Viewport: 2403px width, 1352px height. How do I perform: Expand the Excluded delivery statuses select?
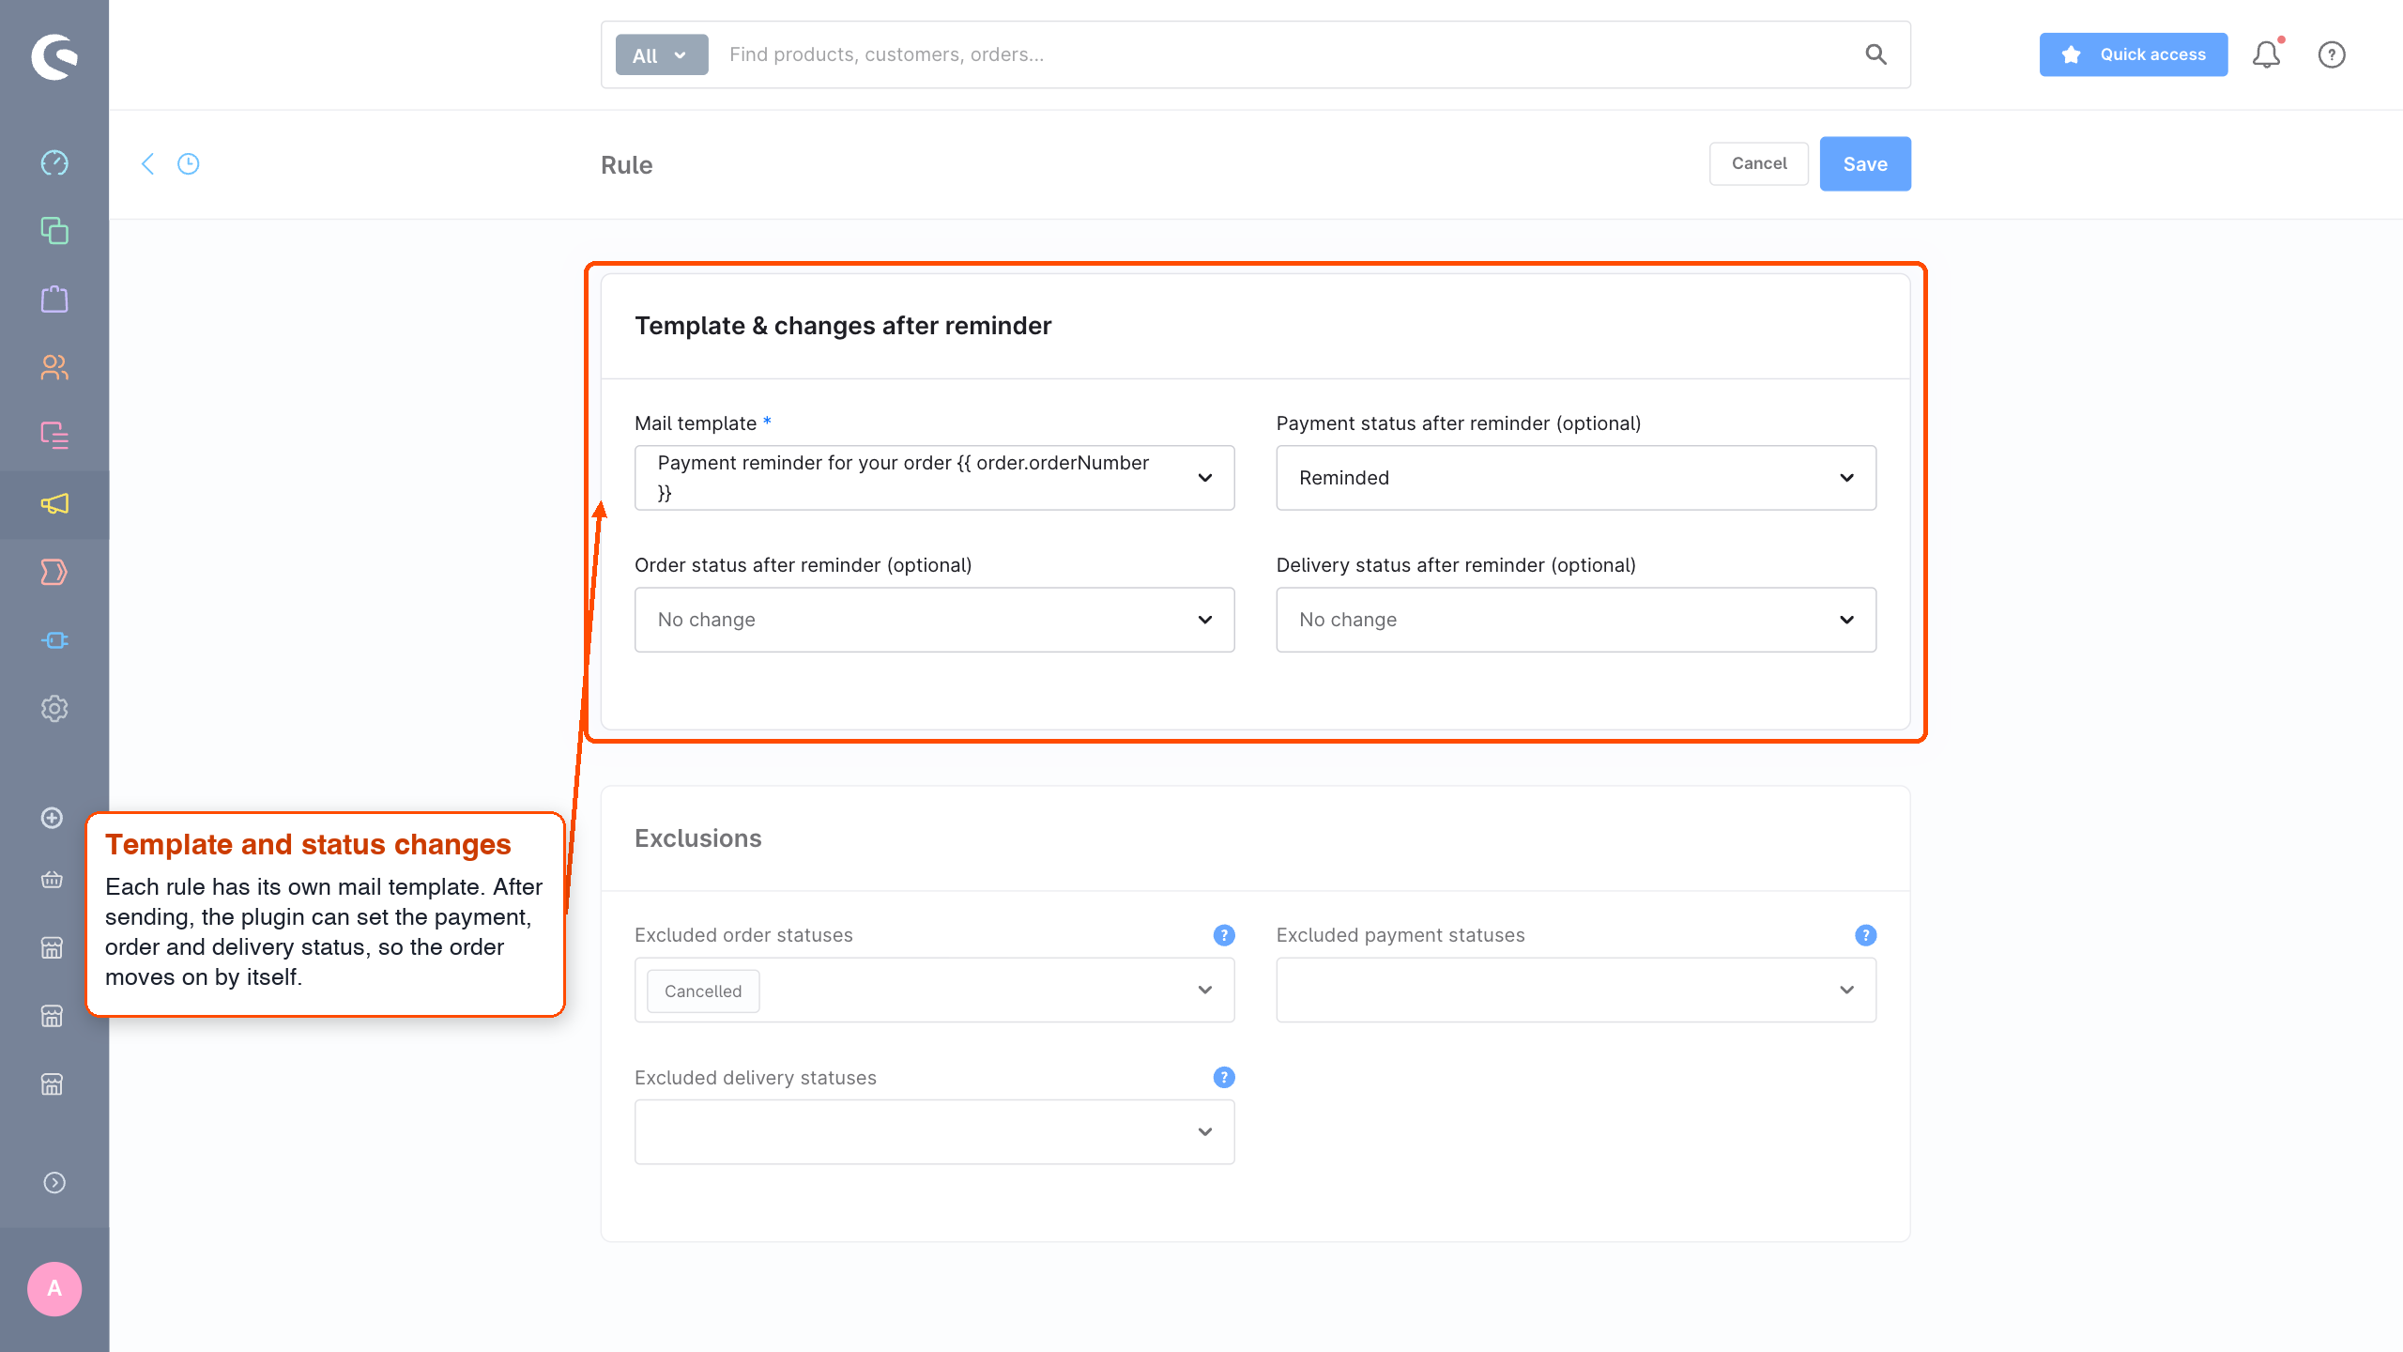pyautogui.click(x=935, y=1132)
